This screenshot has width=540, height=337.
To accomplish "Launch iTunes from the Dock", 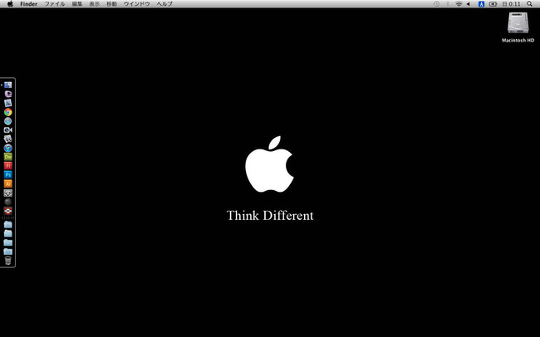I will tap(8, 148).
